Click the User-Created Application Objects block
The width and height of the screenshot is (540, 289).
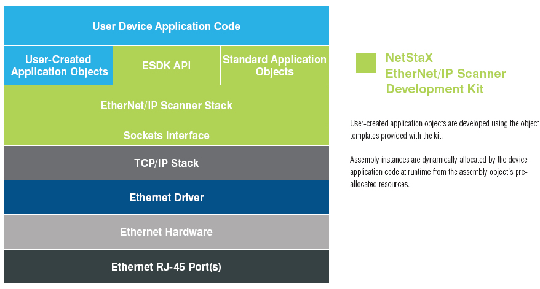tap(58, 65)
